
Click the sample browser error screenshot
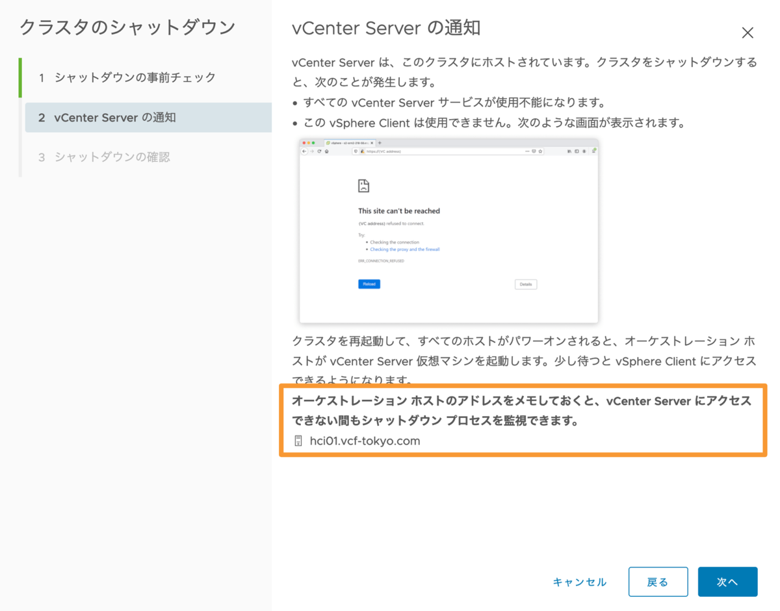(448, 231)
